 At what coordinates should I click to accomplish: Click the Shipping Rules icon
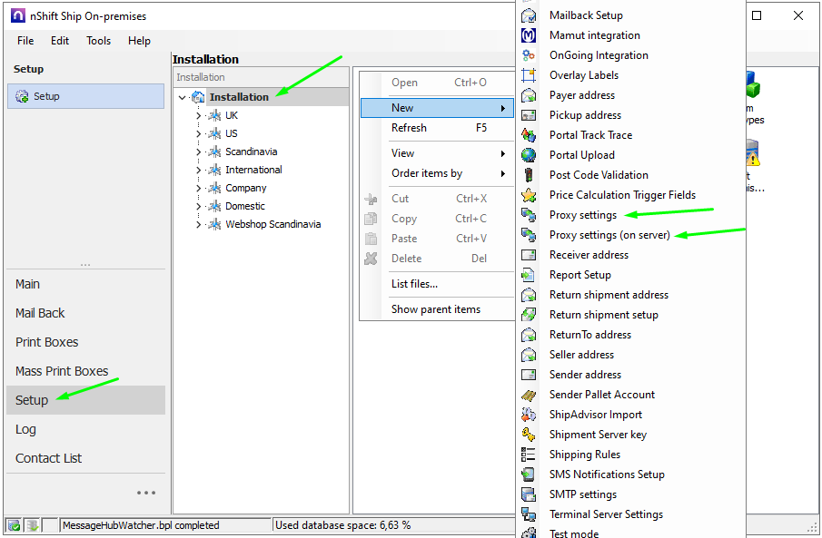529,455
